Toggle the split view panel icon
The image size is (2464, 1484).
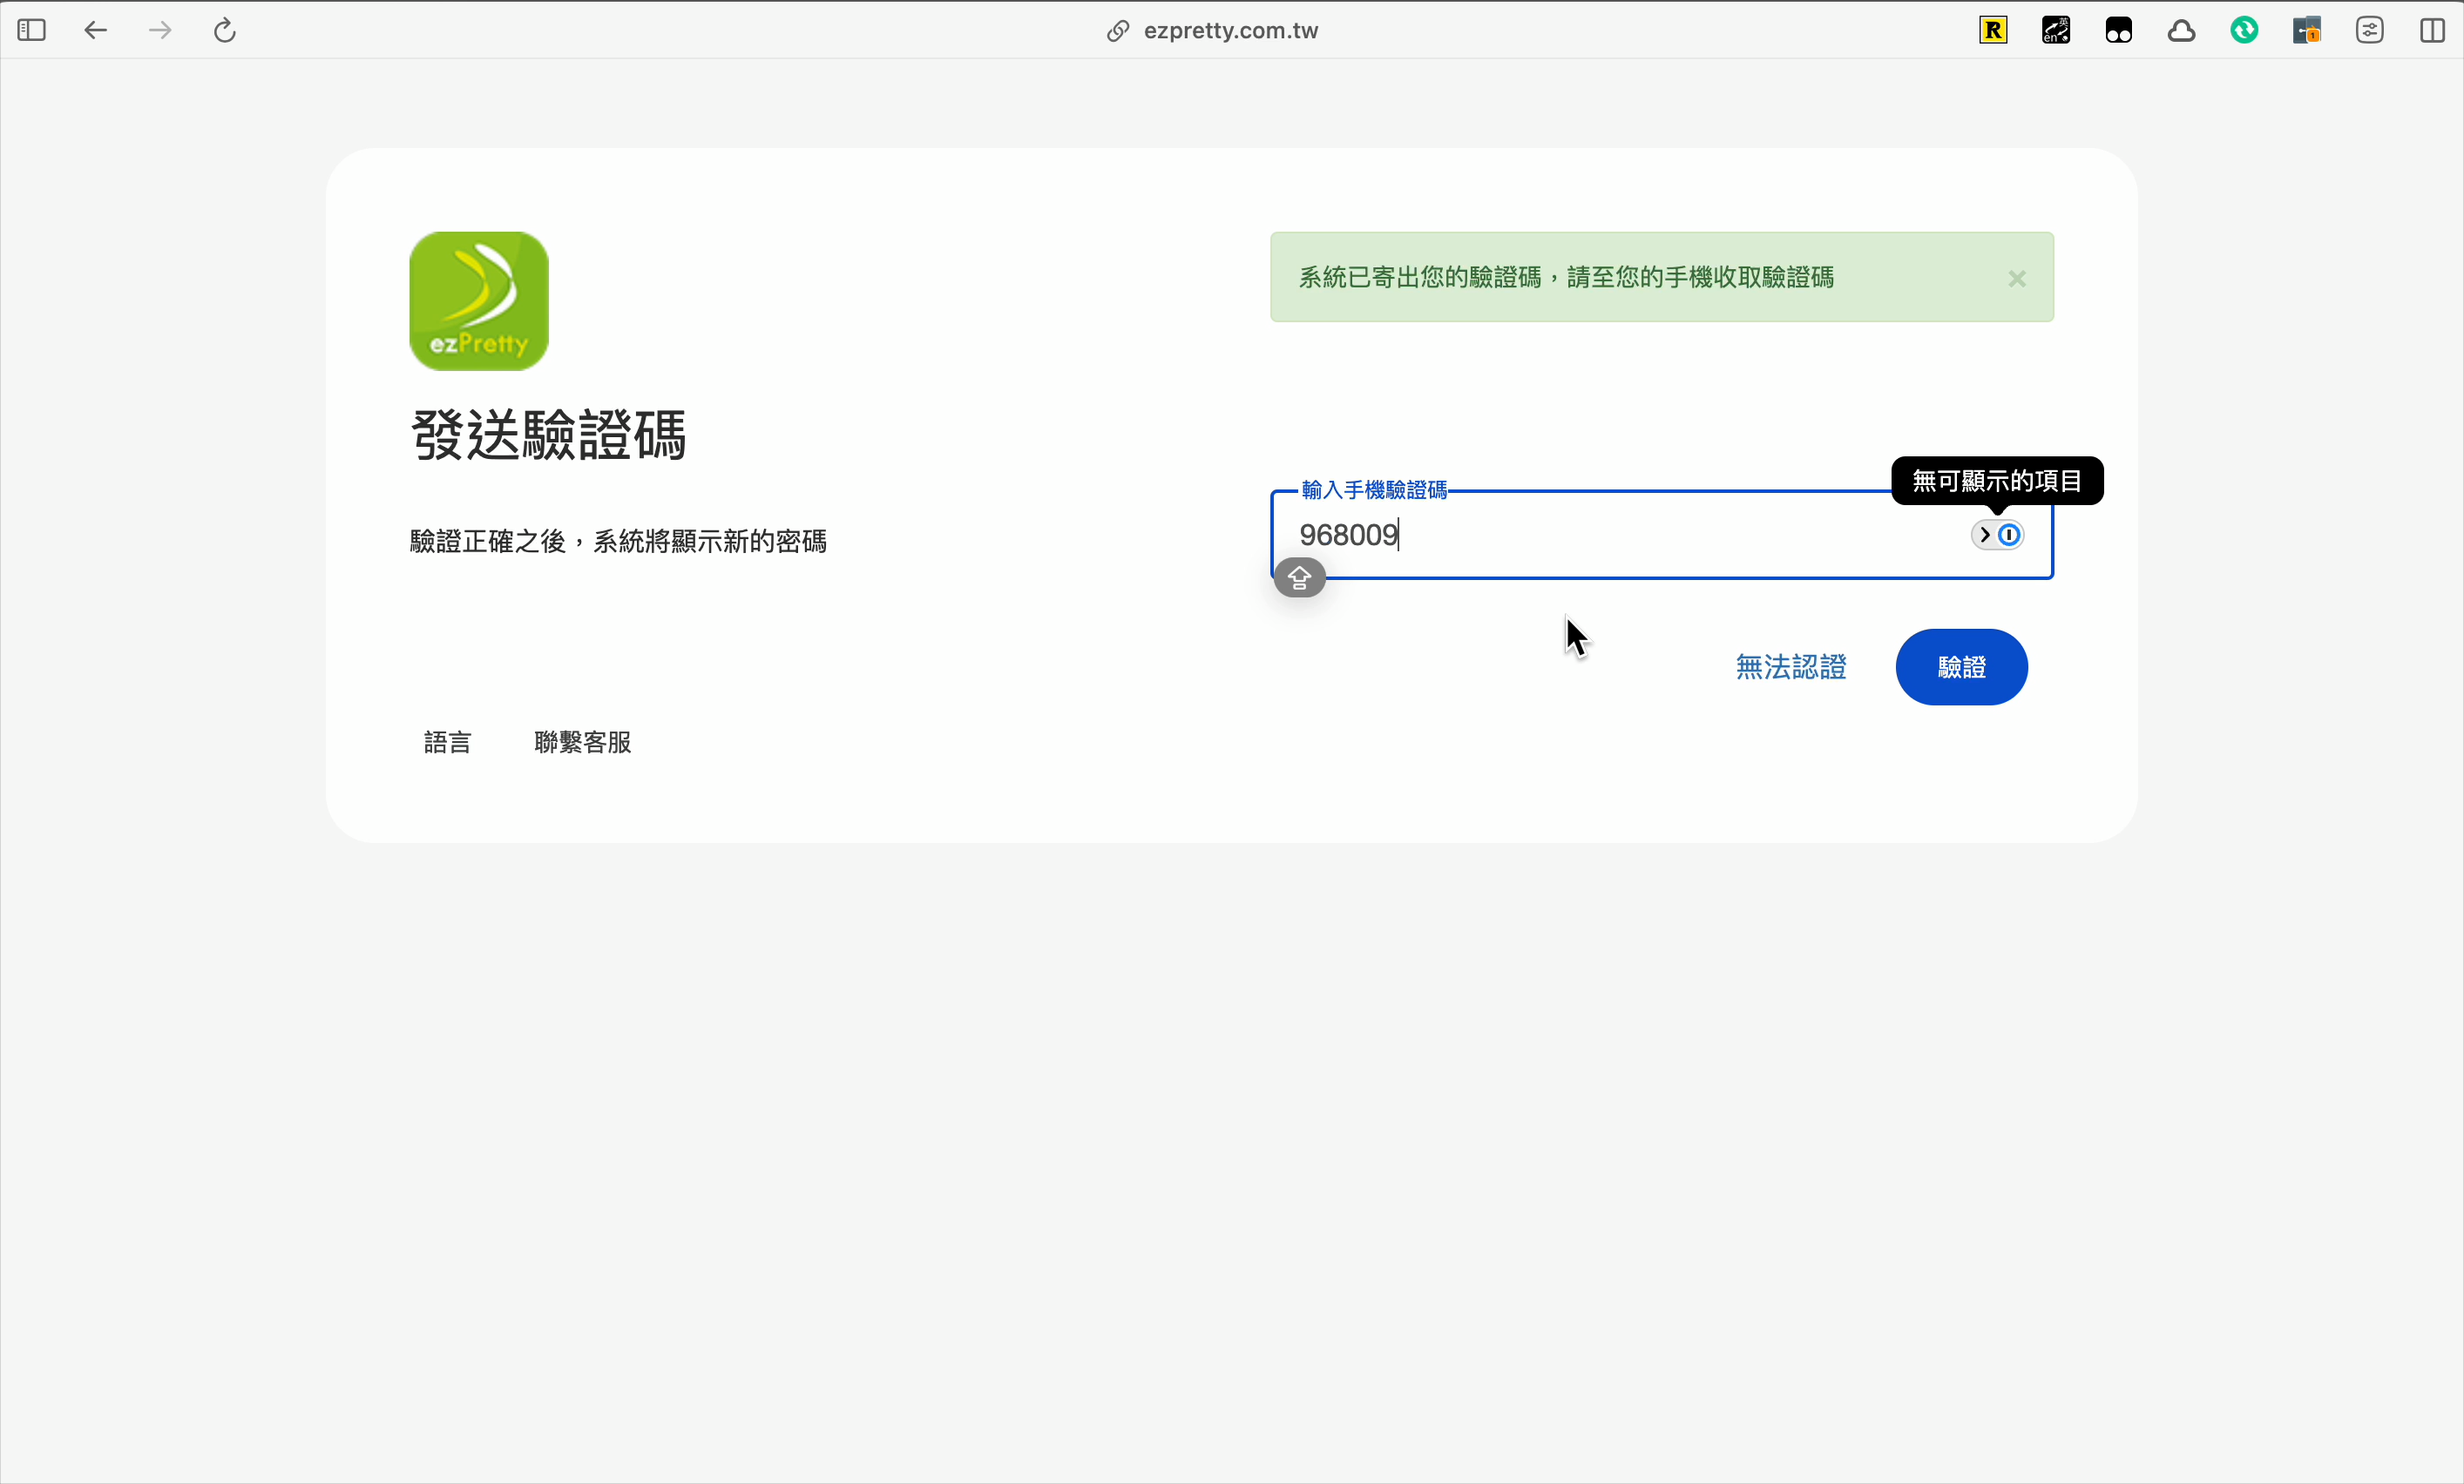click(x=2433, y=30)
